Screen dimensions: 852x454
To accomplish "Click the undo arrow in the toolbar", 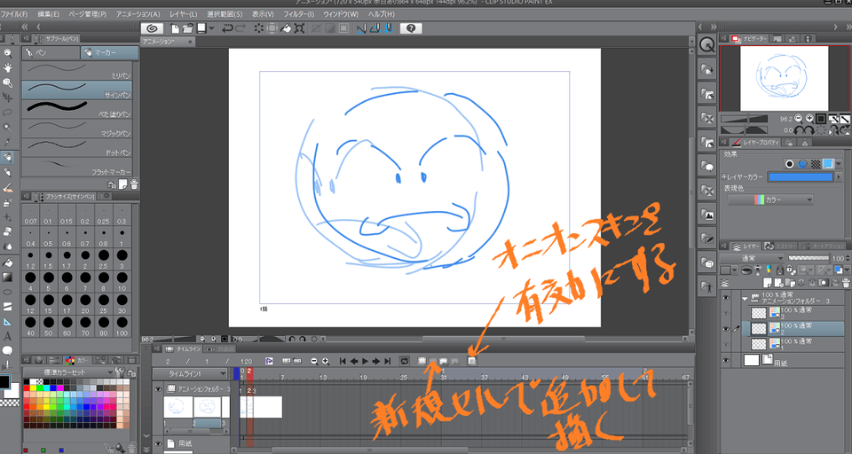I will pos(227,28).
